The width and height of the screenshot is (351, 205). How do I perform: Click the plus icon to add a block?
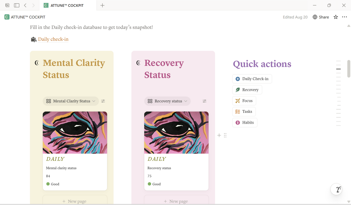tap(219, 135)
